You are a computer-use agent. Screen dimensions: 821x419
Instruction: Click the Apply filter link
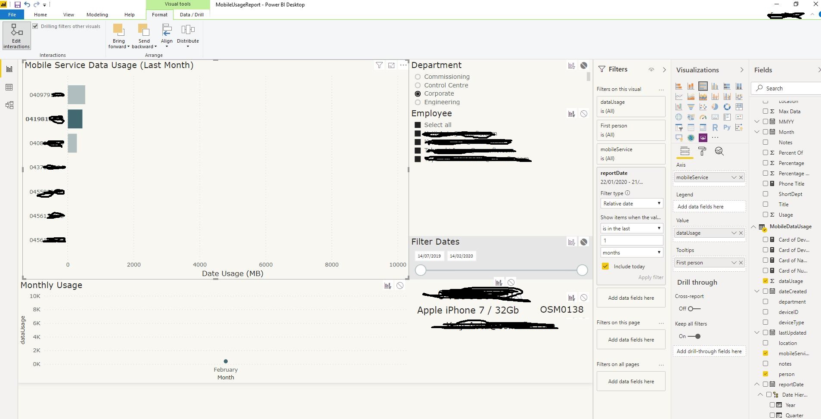click(x=651, y=277)
